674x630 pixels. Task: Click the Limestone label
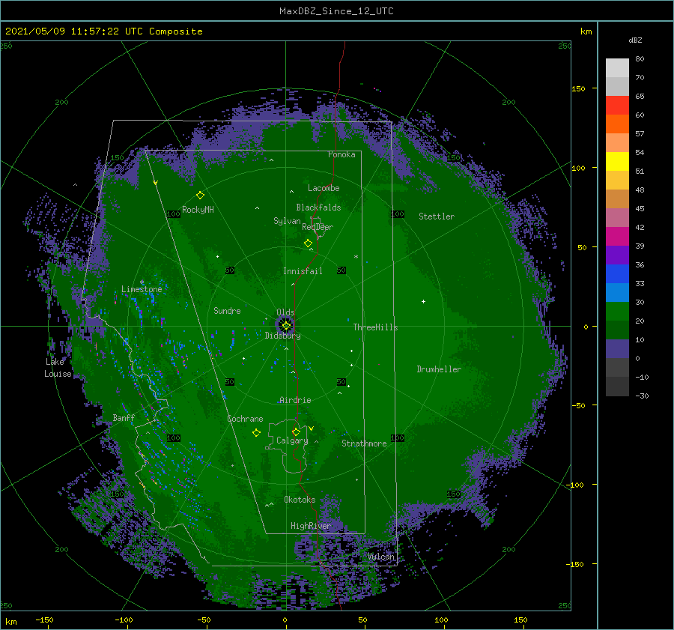142,289
